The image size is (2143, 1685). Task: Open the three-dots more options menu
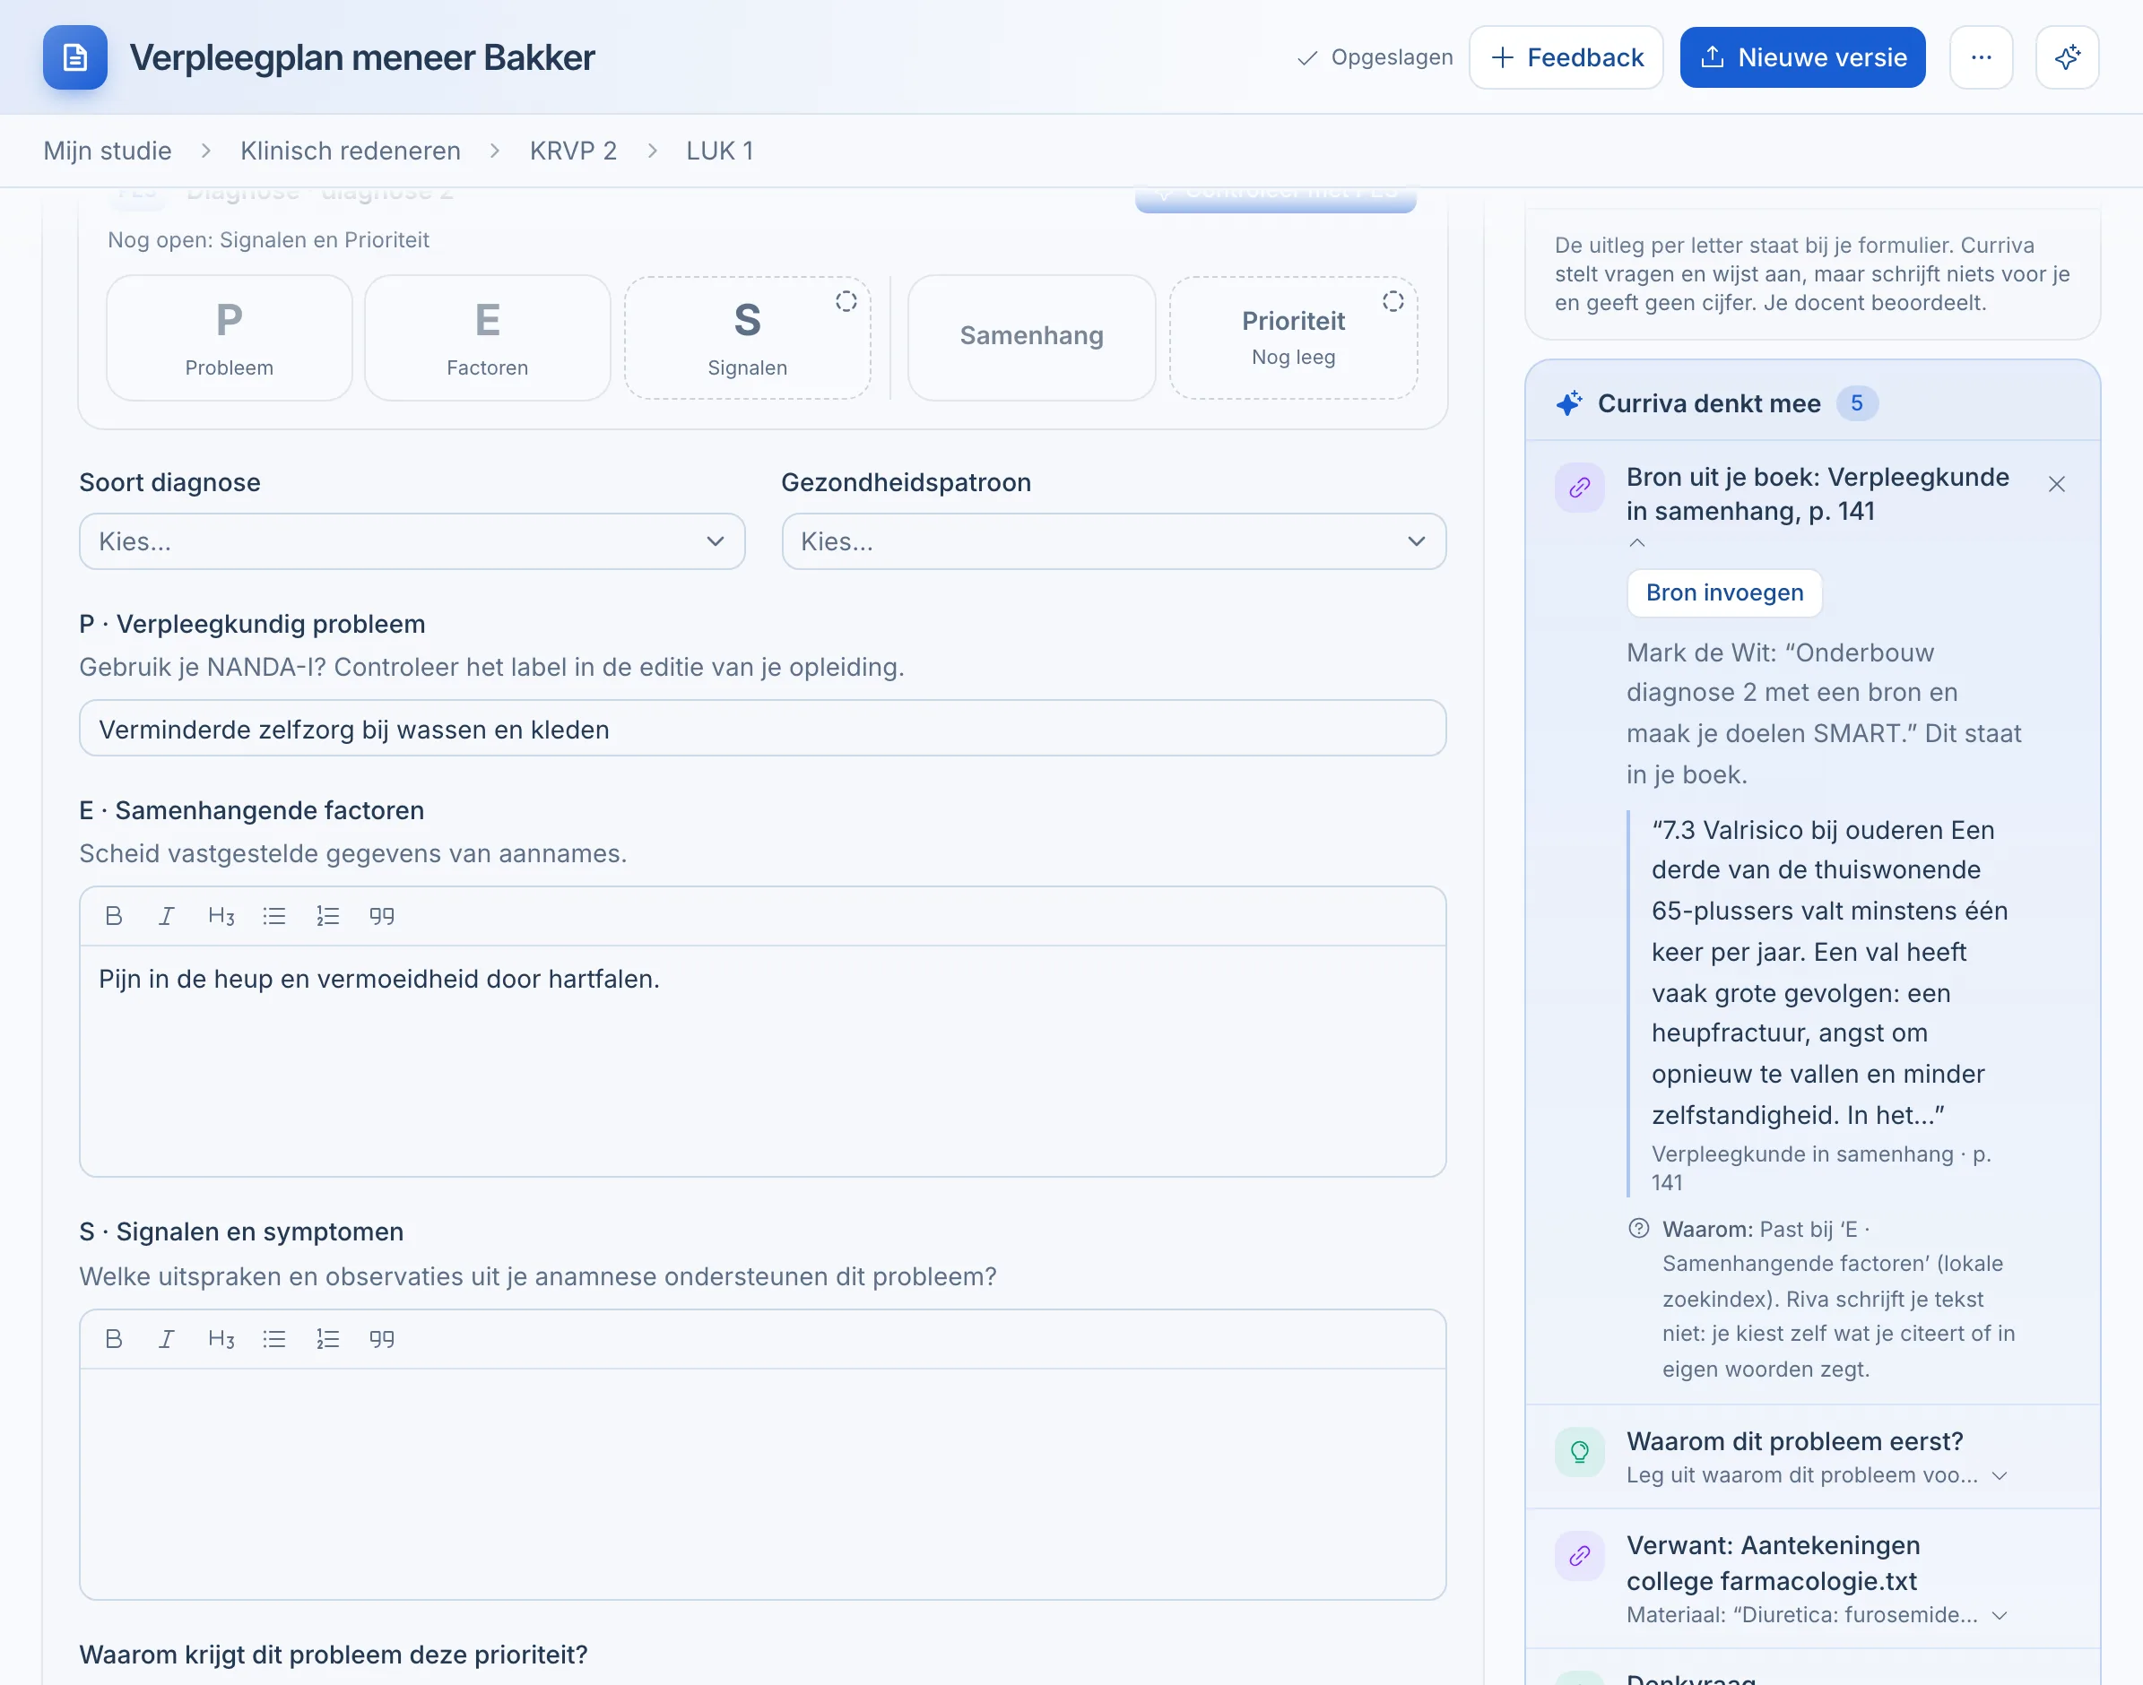(x=1981, y=57)
